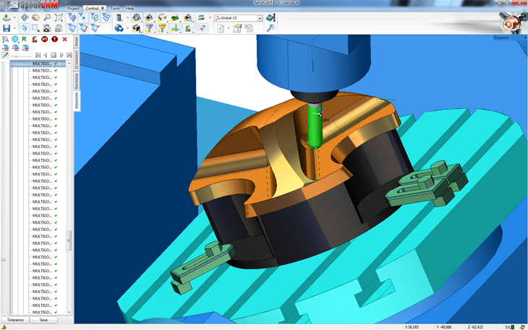Click the play forward simulation button
528x330 pixels.
[61, 55]
